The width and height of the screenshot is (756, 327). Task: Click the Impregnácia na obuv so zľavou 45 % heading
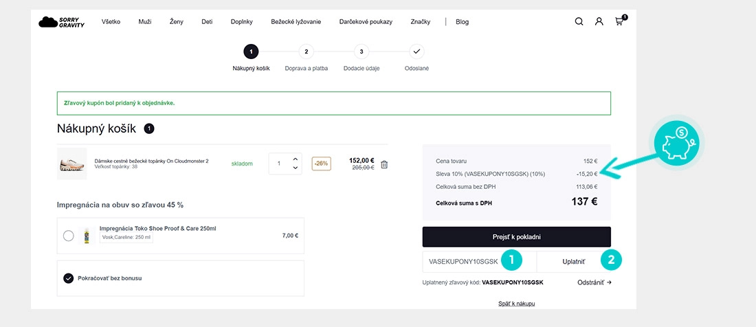click(120, 205)
